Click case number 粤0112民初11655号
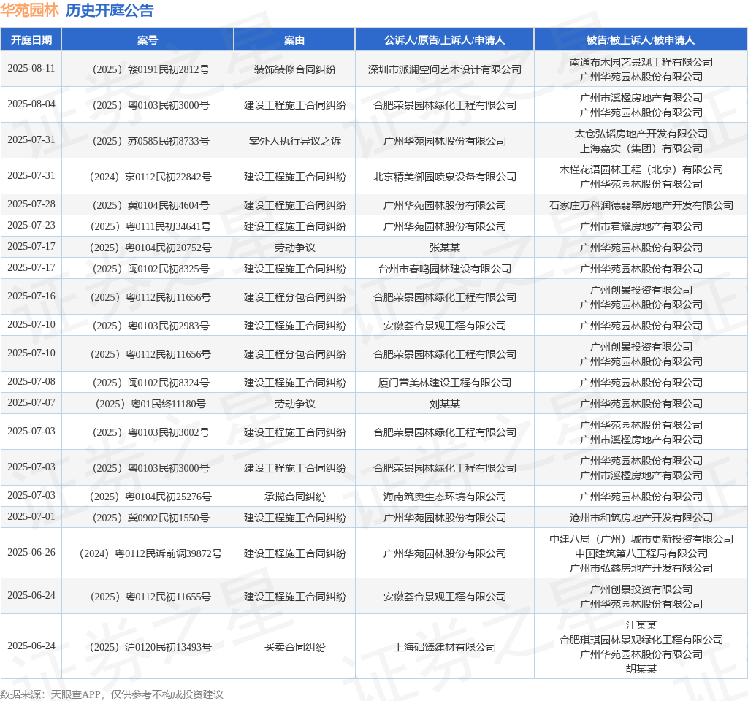This screenshot has width=748, height=701. [150, 597]
